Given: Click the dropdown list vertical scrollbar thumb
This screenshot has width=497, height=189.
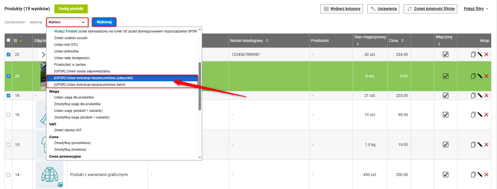Looking at the screenshot, I should (x=200, y=86).
